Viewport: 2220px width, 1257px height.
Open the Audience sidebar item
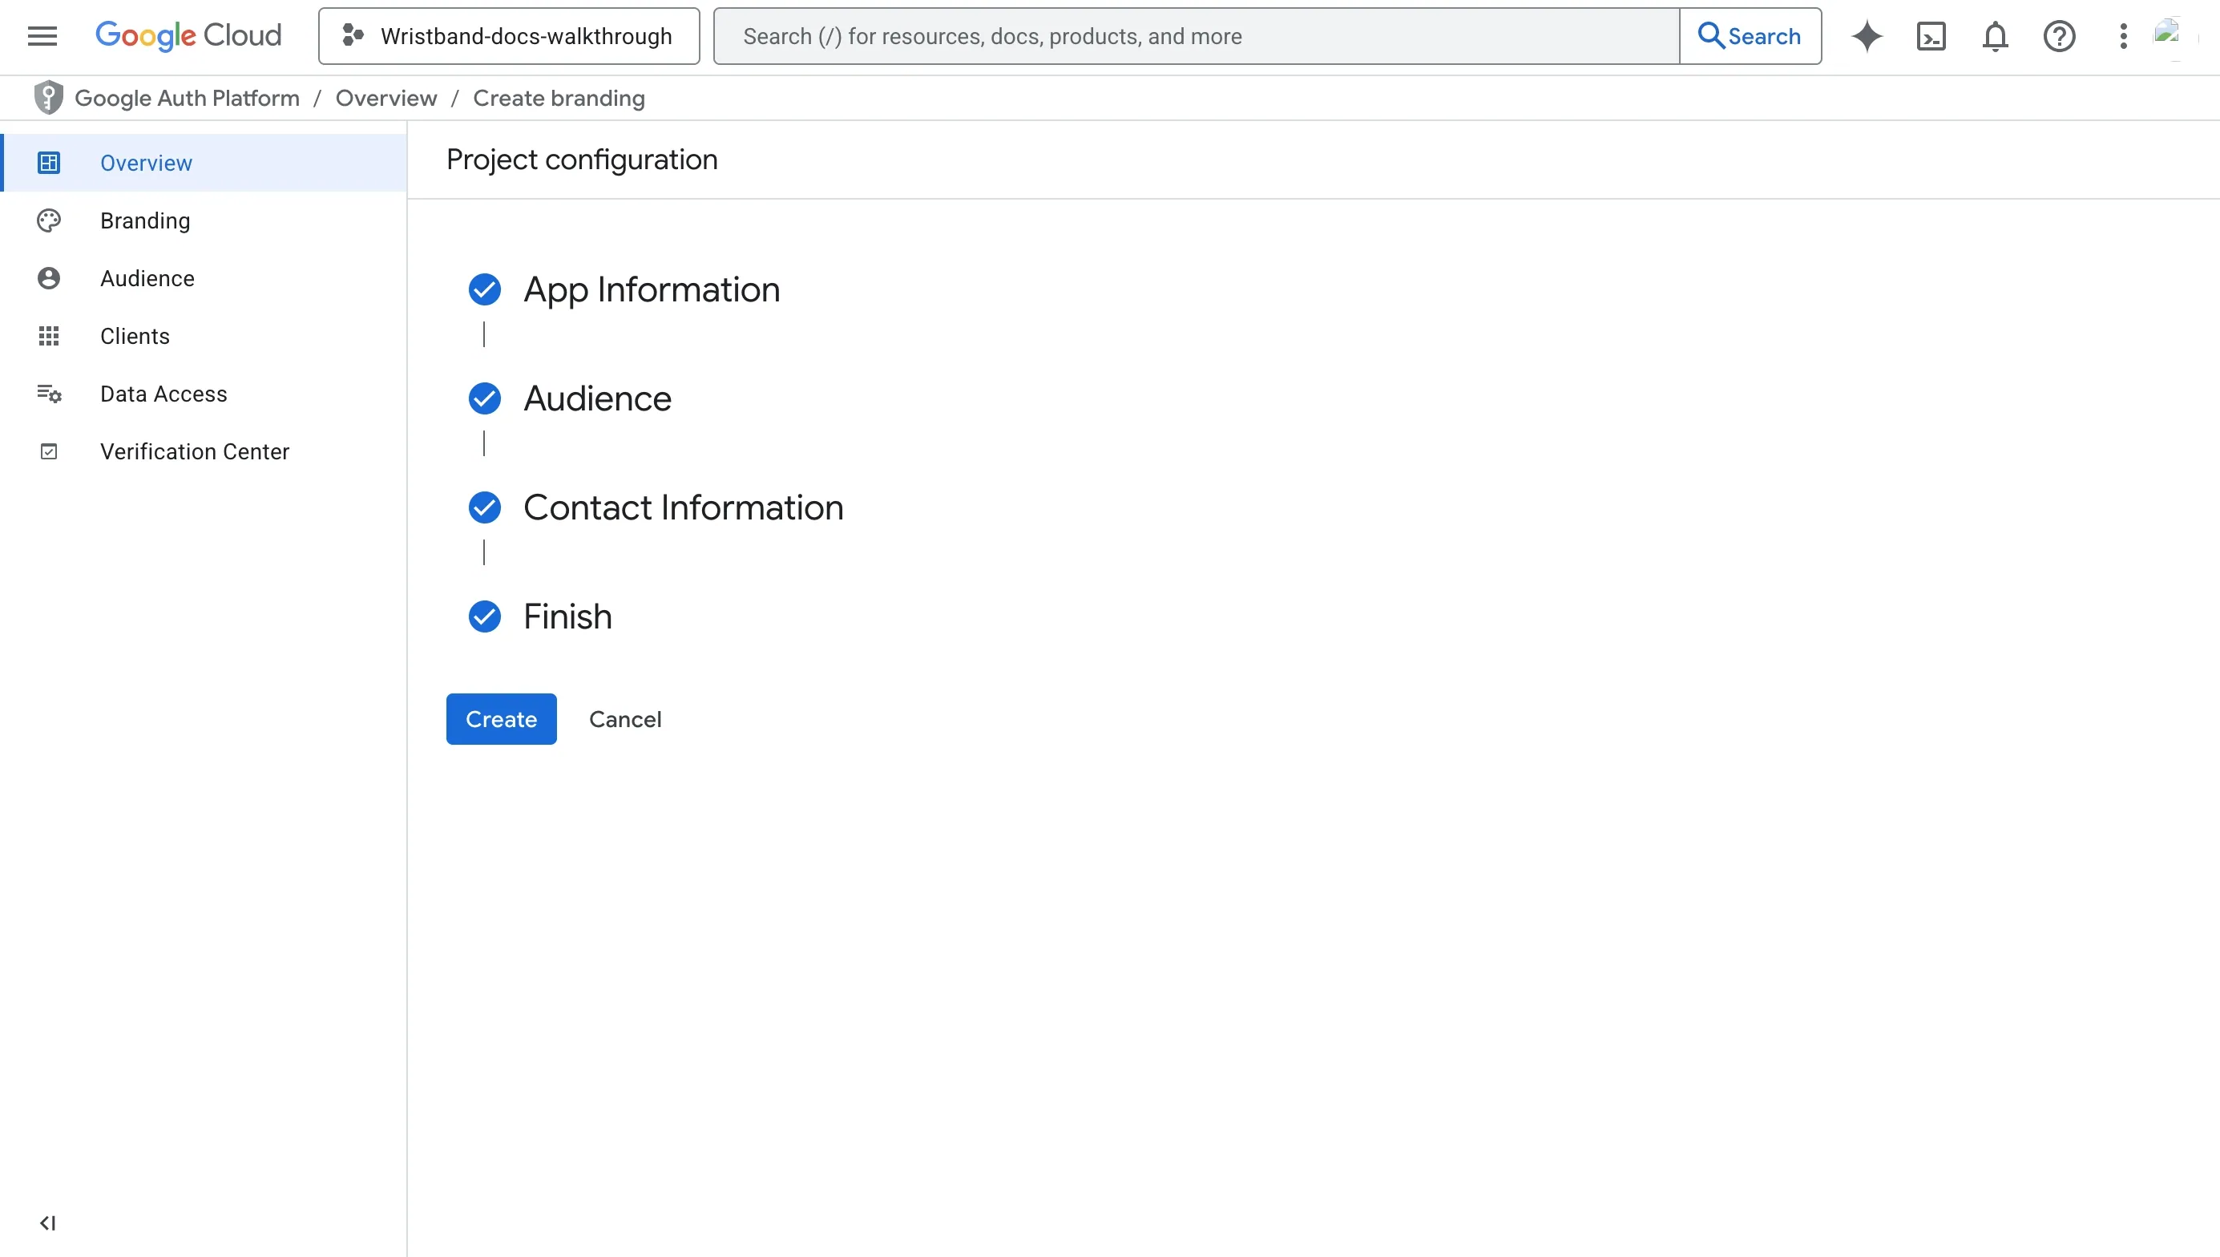204,278
